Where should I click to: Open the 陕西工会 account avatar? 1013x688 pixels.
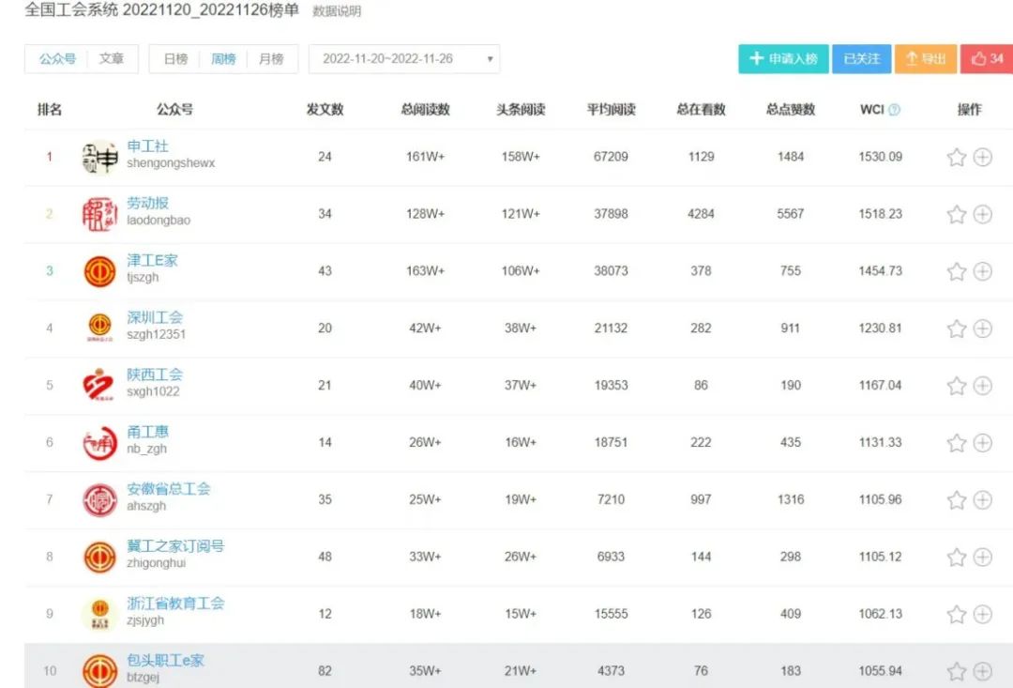[x=99, y=386]
